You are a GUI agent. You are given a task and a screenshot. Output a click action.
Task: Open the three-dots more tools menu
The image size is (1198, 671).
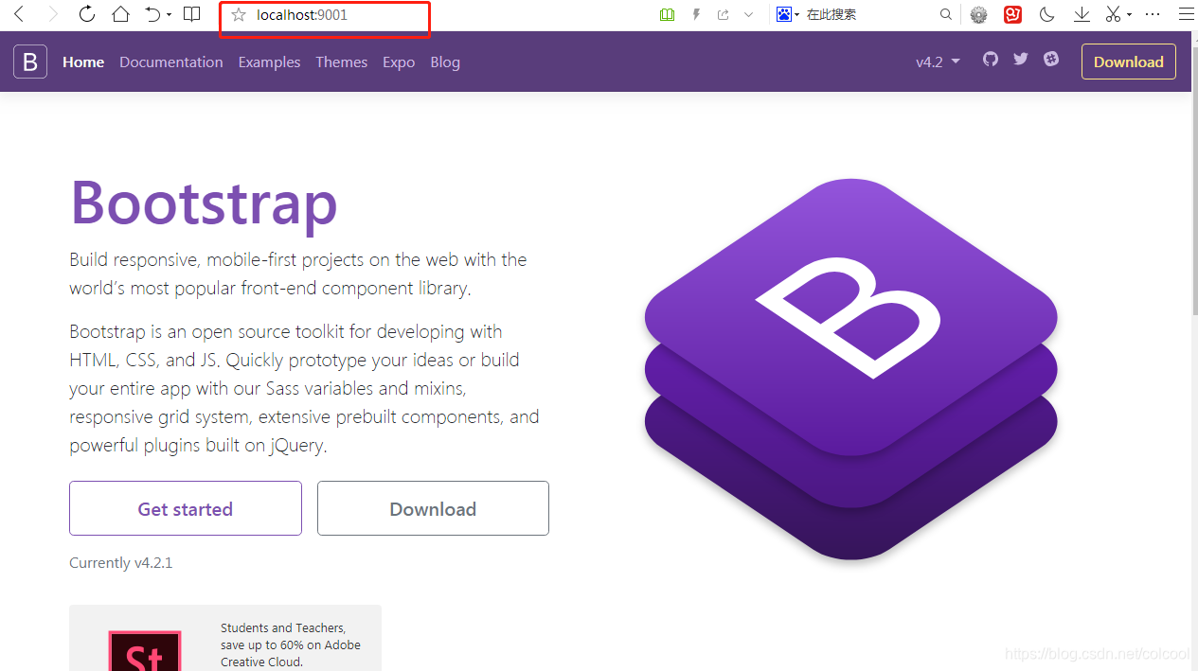pyautogui.click(x=1153, y=15)
